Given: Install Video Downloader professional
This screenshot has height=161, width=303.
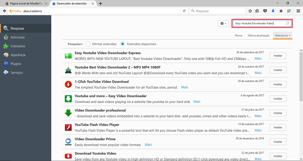Looking at the screenshot, I should click(x=278, y=113).
